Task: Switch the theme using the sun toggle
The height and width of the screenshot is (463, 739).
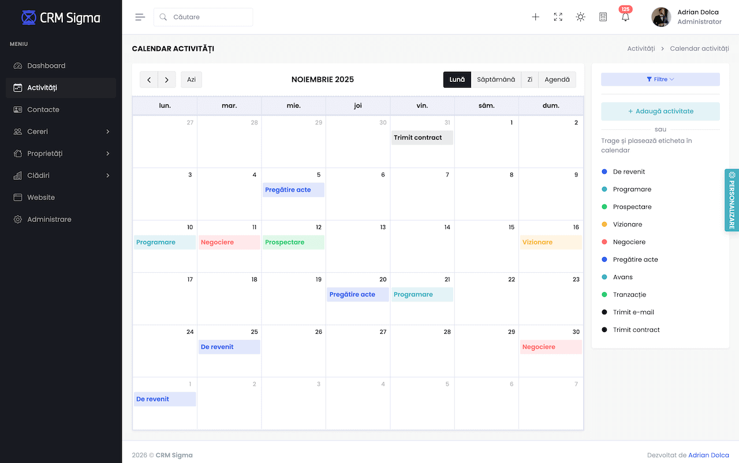Action: [x=580, y=17]
